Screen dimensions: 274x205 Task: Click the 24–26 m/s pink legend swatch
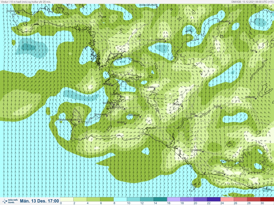[x=227, y=200]
